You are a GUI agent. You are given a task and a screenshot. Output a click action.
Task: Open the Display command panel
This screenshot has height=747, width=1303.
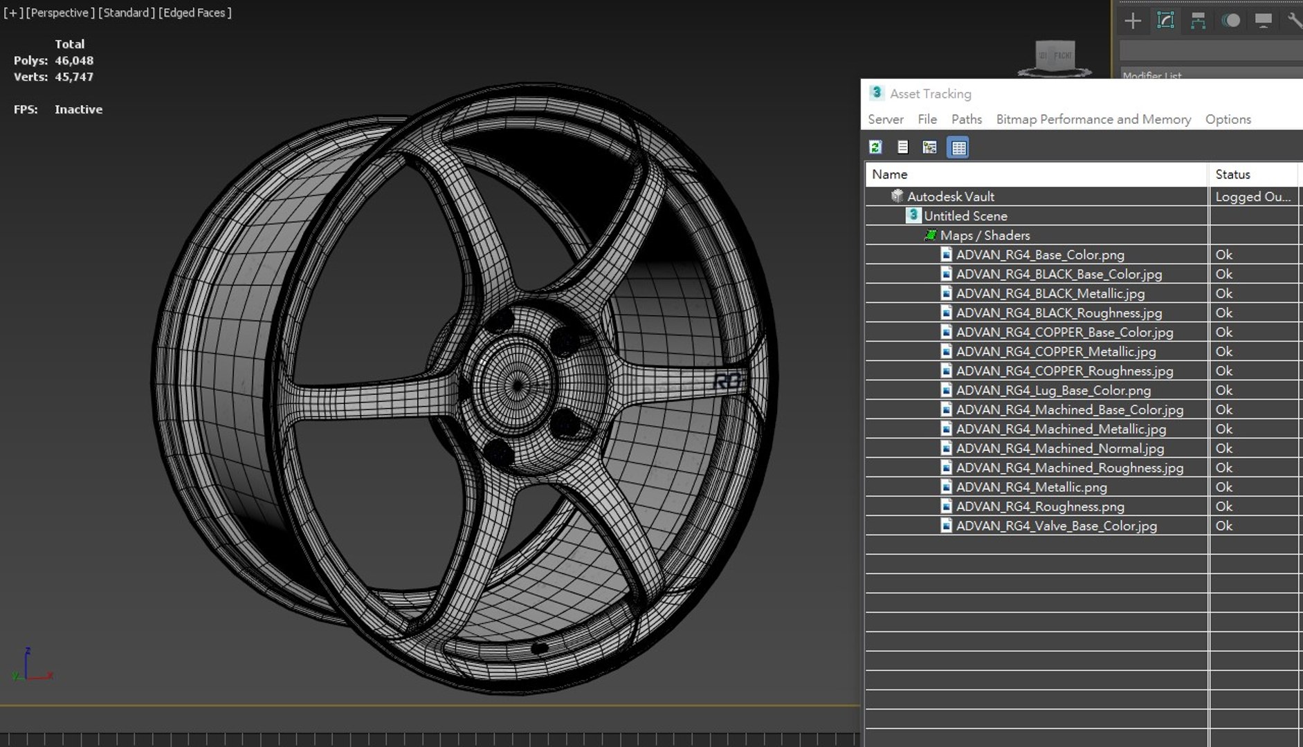coord(1263,21)
